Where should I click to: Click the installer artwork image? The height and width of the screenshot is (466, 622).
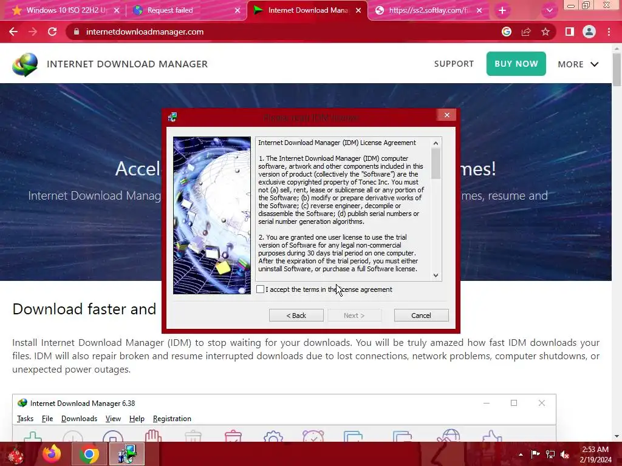click(212, 215)
